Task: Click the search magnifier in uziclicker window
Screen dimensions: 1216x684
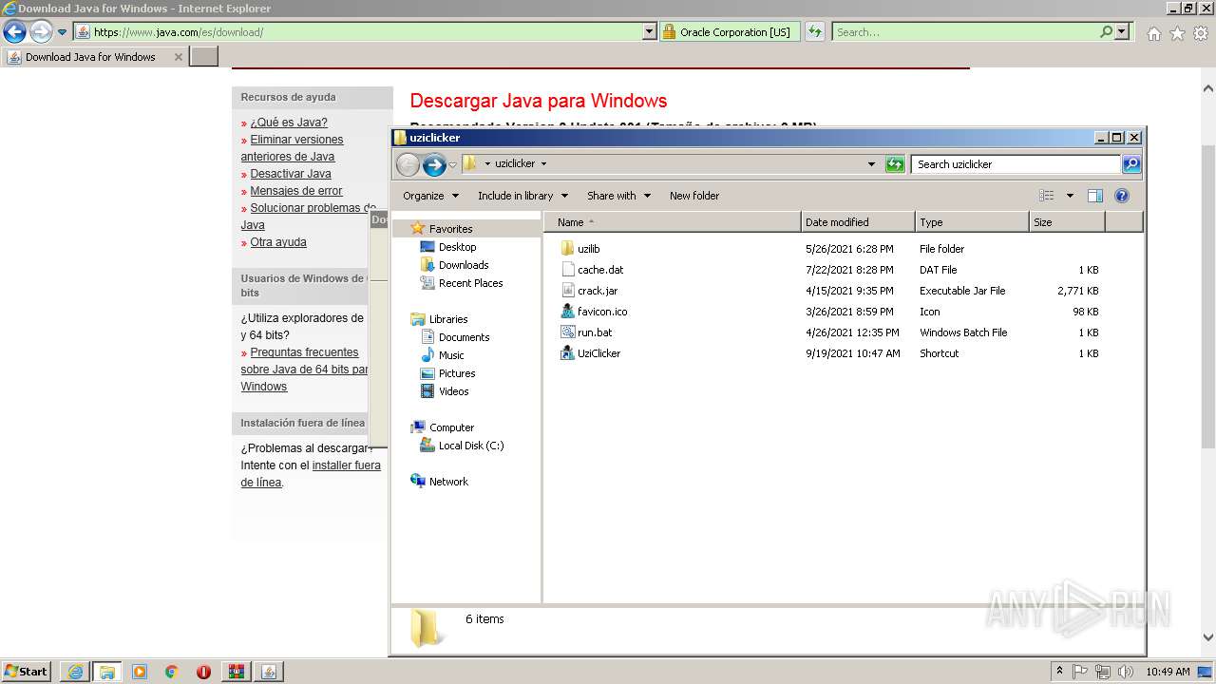Action: point(1130,164)
